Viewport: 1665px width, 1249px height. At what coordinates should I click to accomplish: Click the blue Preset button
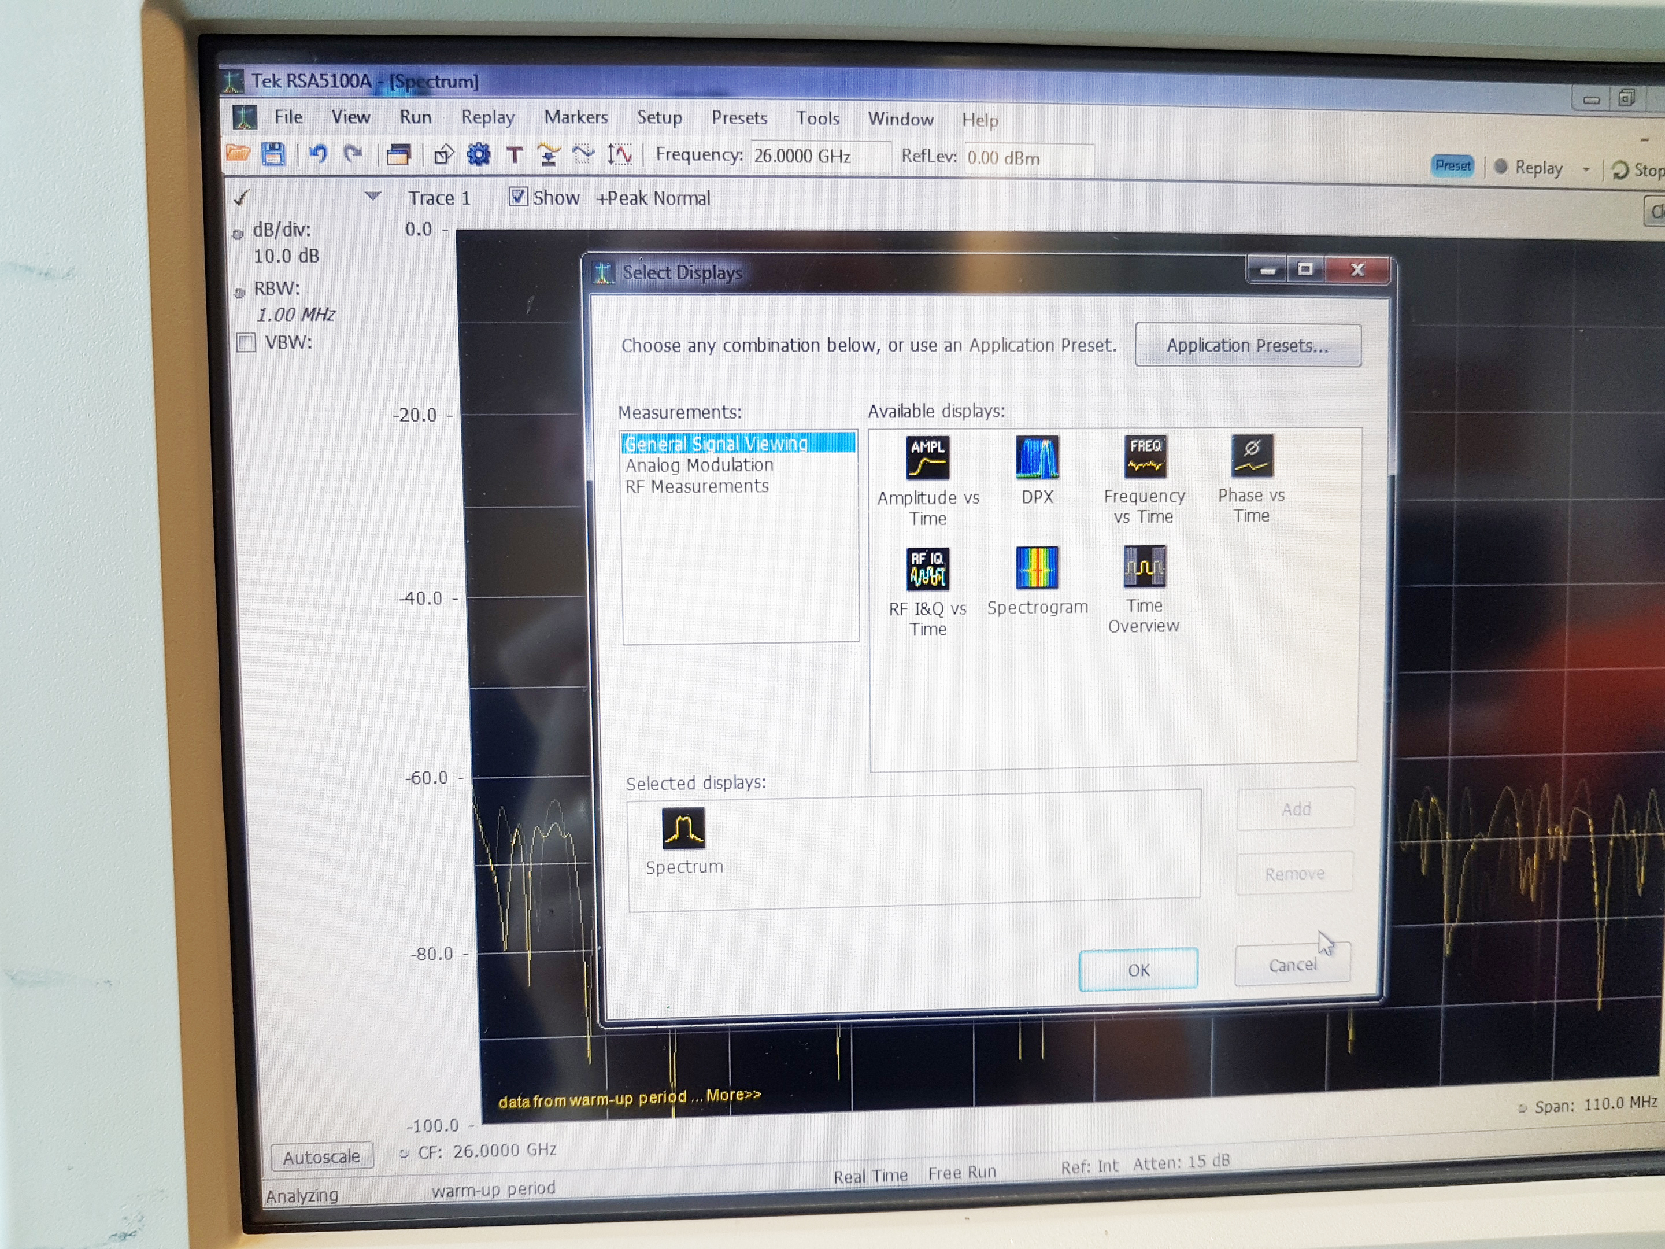click(x=1452, y=165)
